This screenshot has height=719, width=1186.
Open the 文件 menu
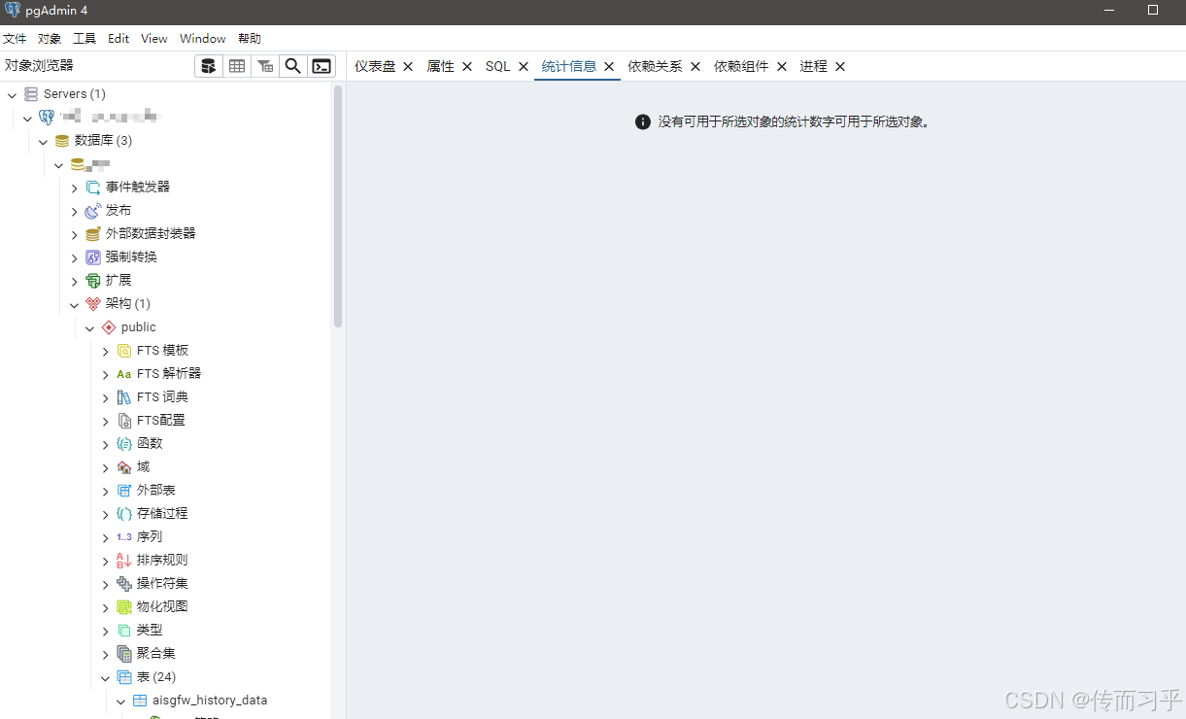tap(15, 39)
